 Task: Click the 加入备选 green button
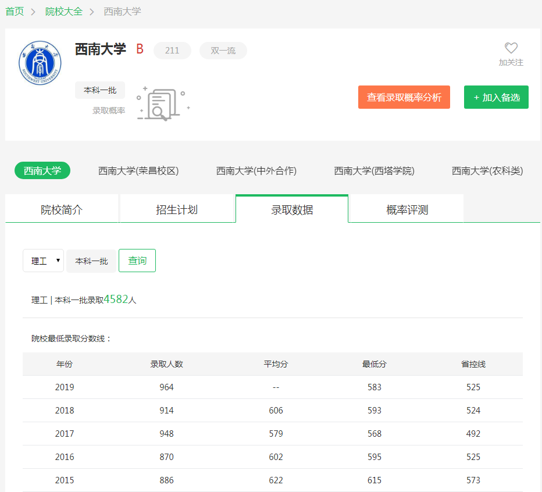[x=496, y=97]
